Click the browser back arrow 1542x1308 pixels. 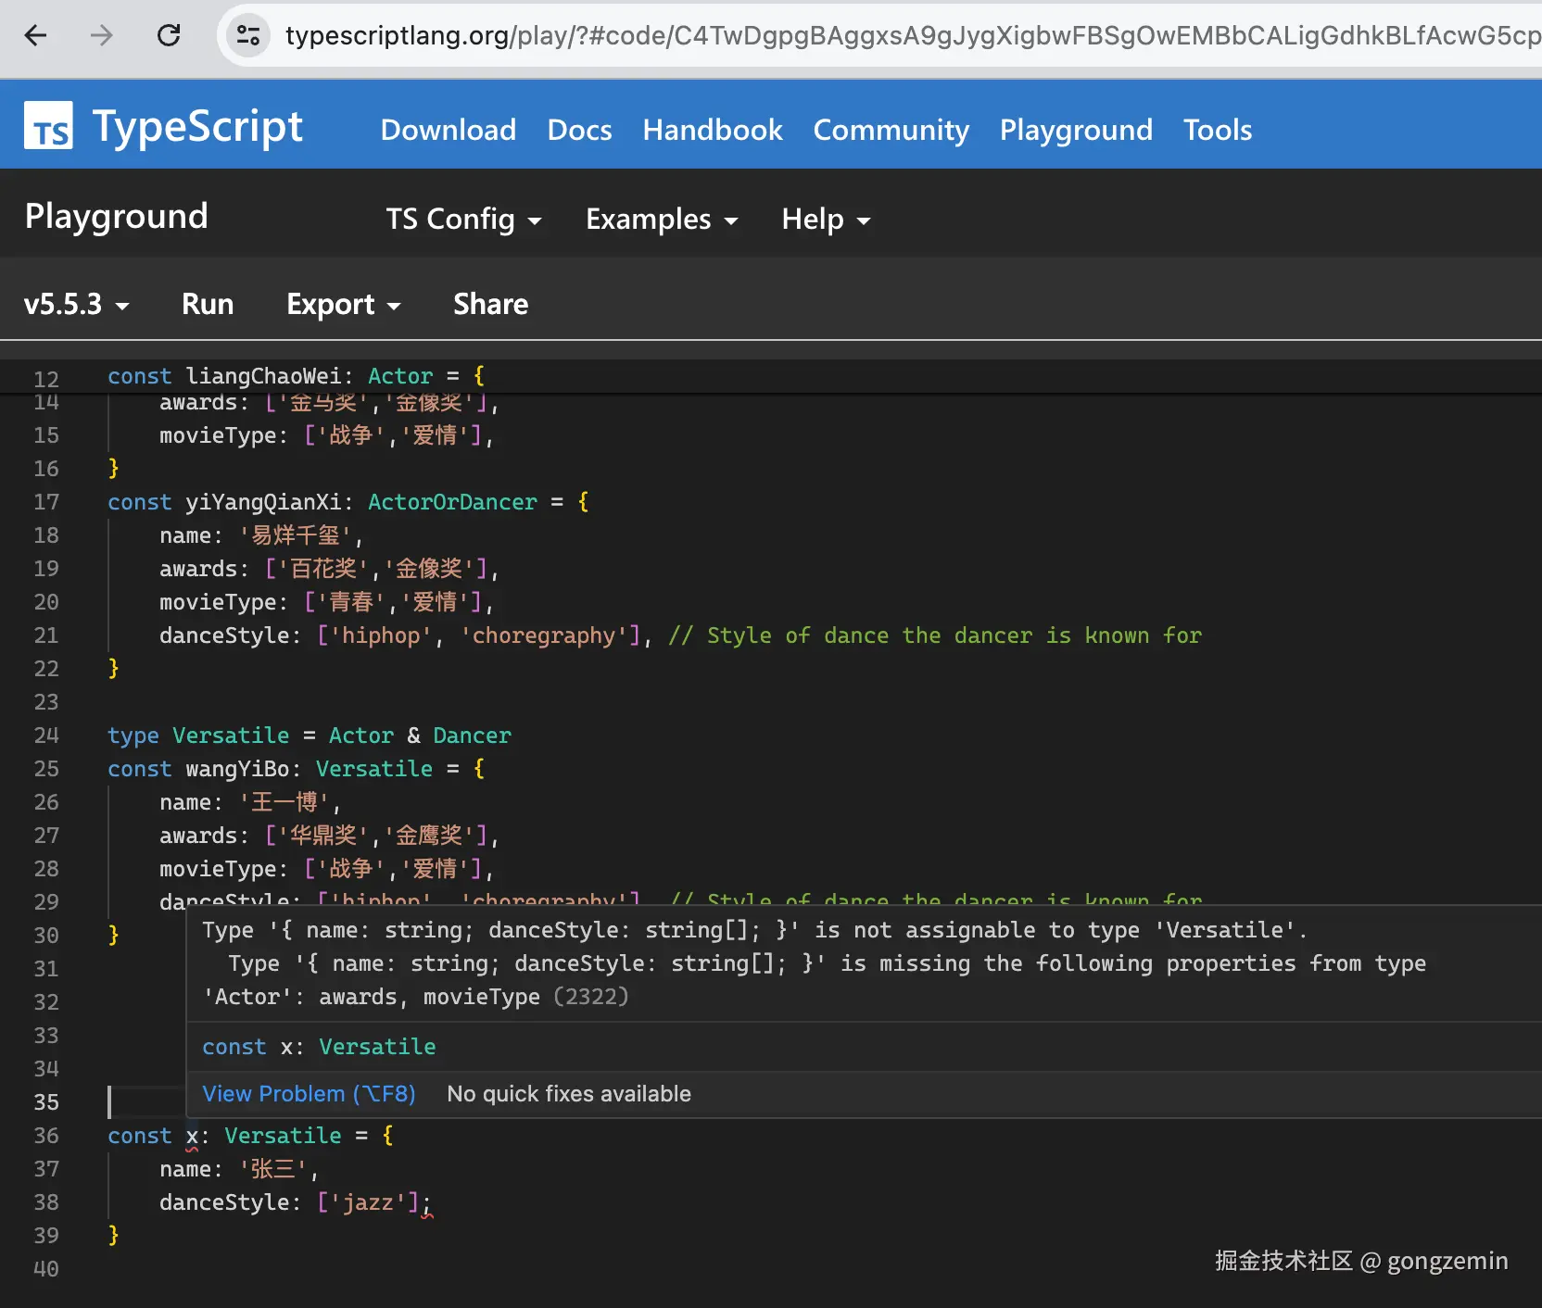tap(35, 35)
